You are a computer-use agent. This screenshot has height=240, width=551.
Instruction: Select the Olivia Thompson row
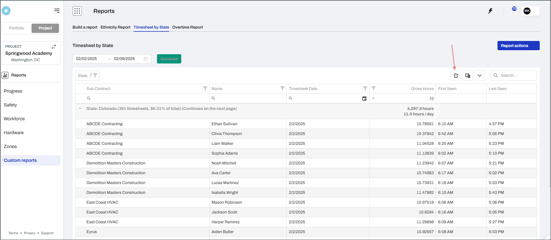(x=306, y=134)
